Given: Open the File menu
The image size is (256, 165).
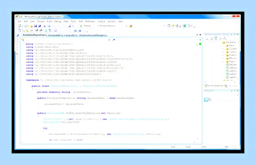Looking at the screenshot, I should pyautogui.click(x=20, y=21).
